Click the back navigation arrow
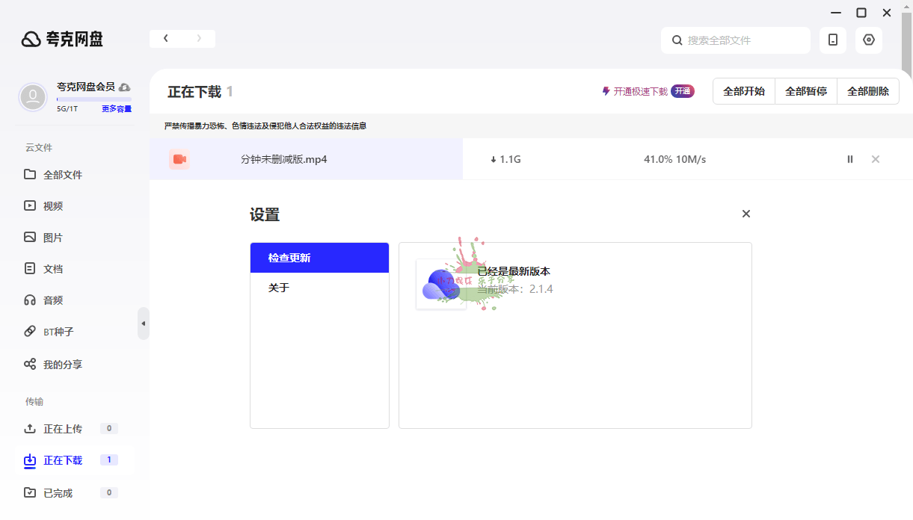Image resolution: width=913 pixels, height=520 pixels. tap(165, 37)
